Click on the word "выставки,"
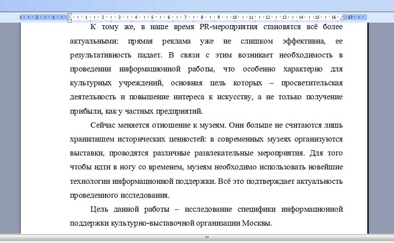Screen dimensions: 394x243 point(87,153)
